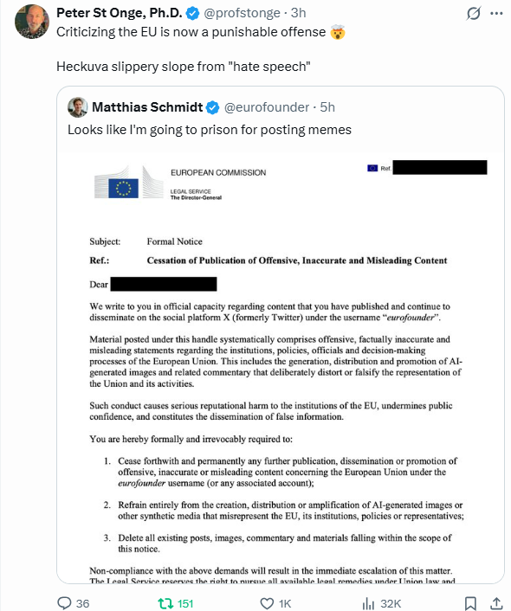Toggle the like heart showing 1K

(275, 603)
